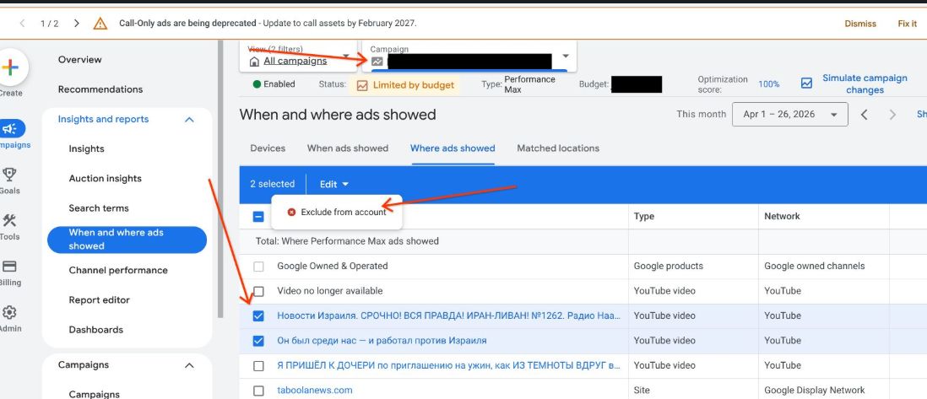Uncheck the Новости Израиля row checkbox

(x=258, y=316)
